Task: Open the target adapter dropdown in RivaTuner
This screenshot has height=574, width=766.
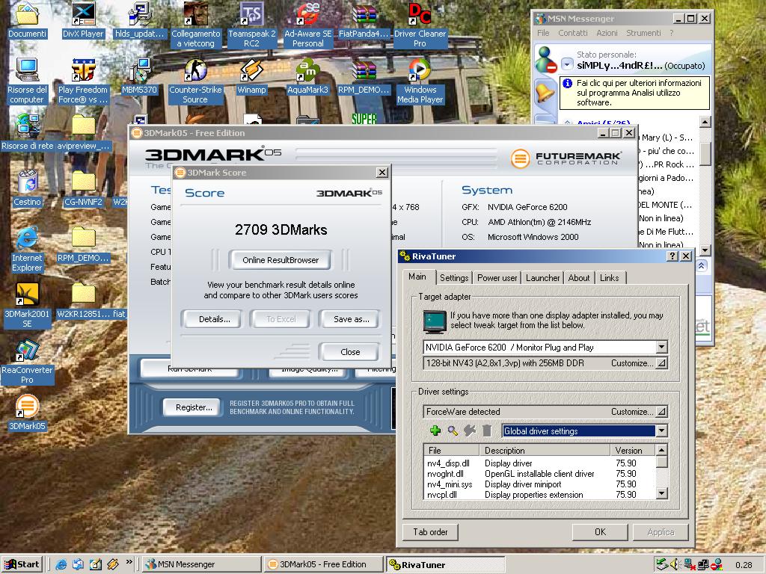Action: click(661, 347)
